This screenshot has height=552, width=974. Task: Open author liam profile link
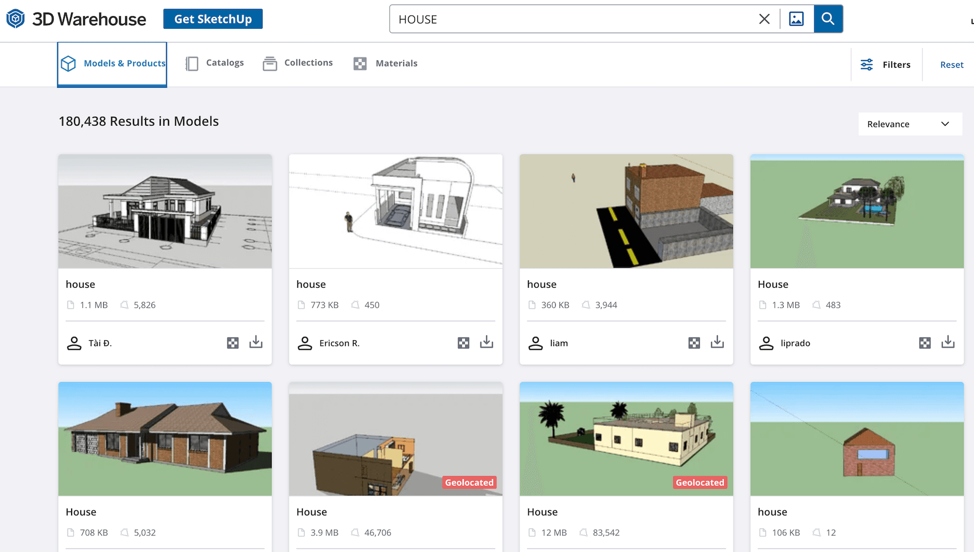coord(559,343)
